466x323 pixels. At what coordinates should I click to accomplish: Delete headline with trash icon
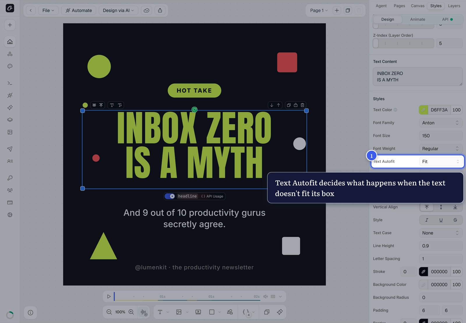pos(303,105)
